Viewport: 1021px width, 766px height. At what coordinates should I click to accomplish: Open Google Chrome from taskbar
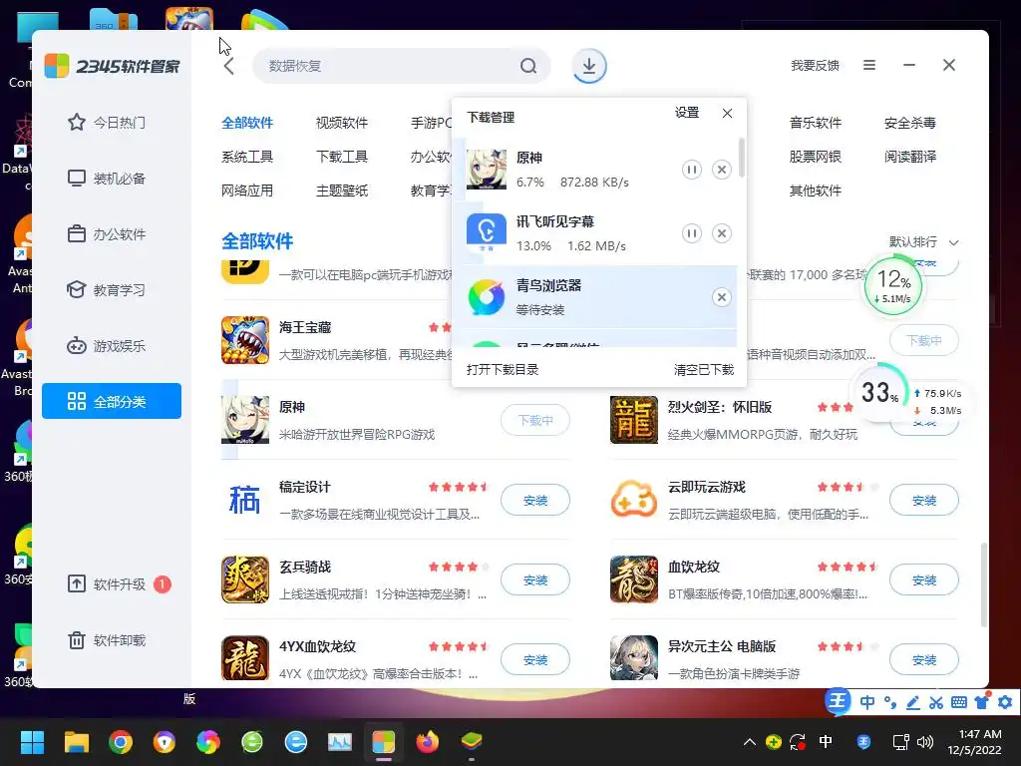point(121,742)
